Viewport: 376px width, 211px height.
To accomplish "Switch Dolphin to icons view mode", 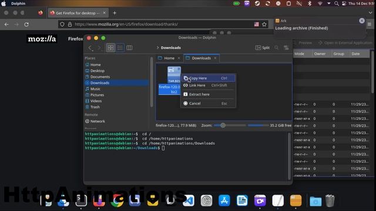I will pyautogui.click(x=110, y=47).
